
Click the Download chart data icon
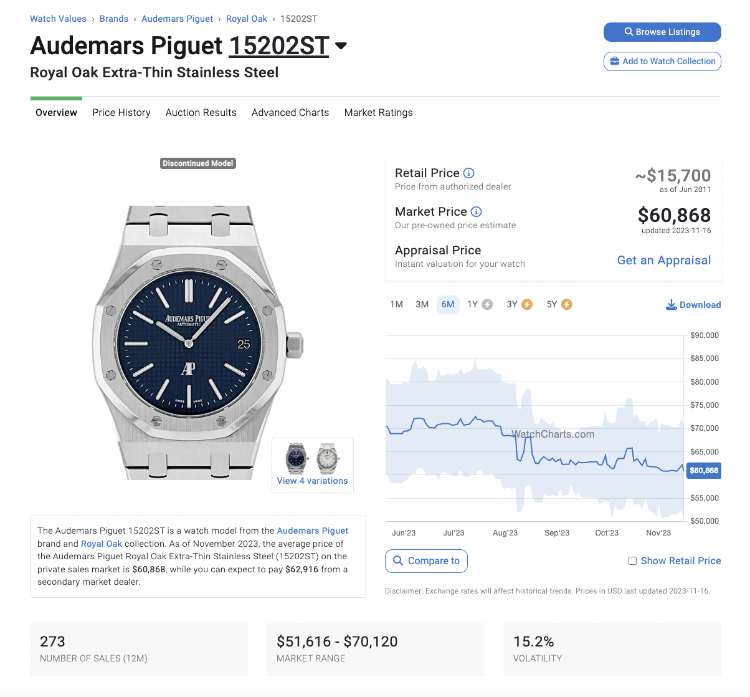coord(672,304)
